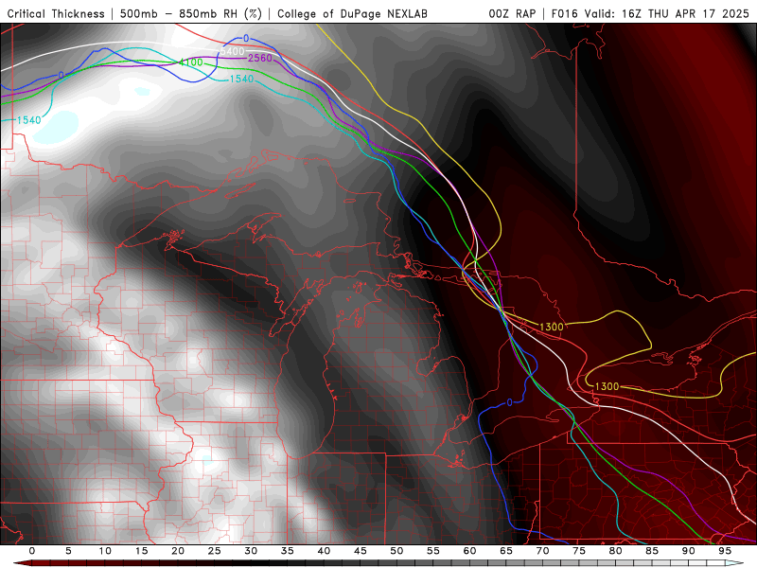Viewport: 757px width, 568px height.
Task: Click the 75 value on the color scale
Action: (579, 551)
